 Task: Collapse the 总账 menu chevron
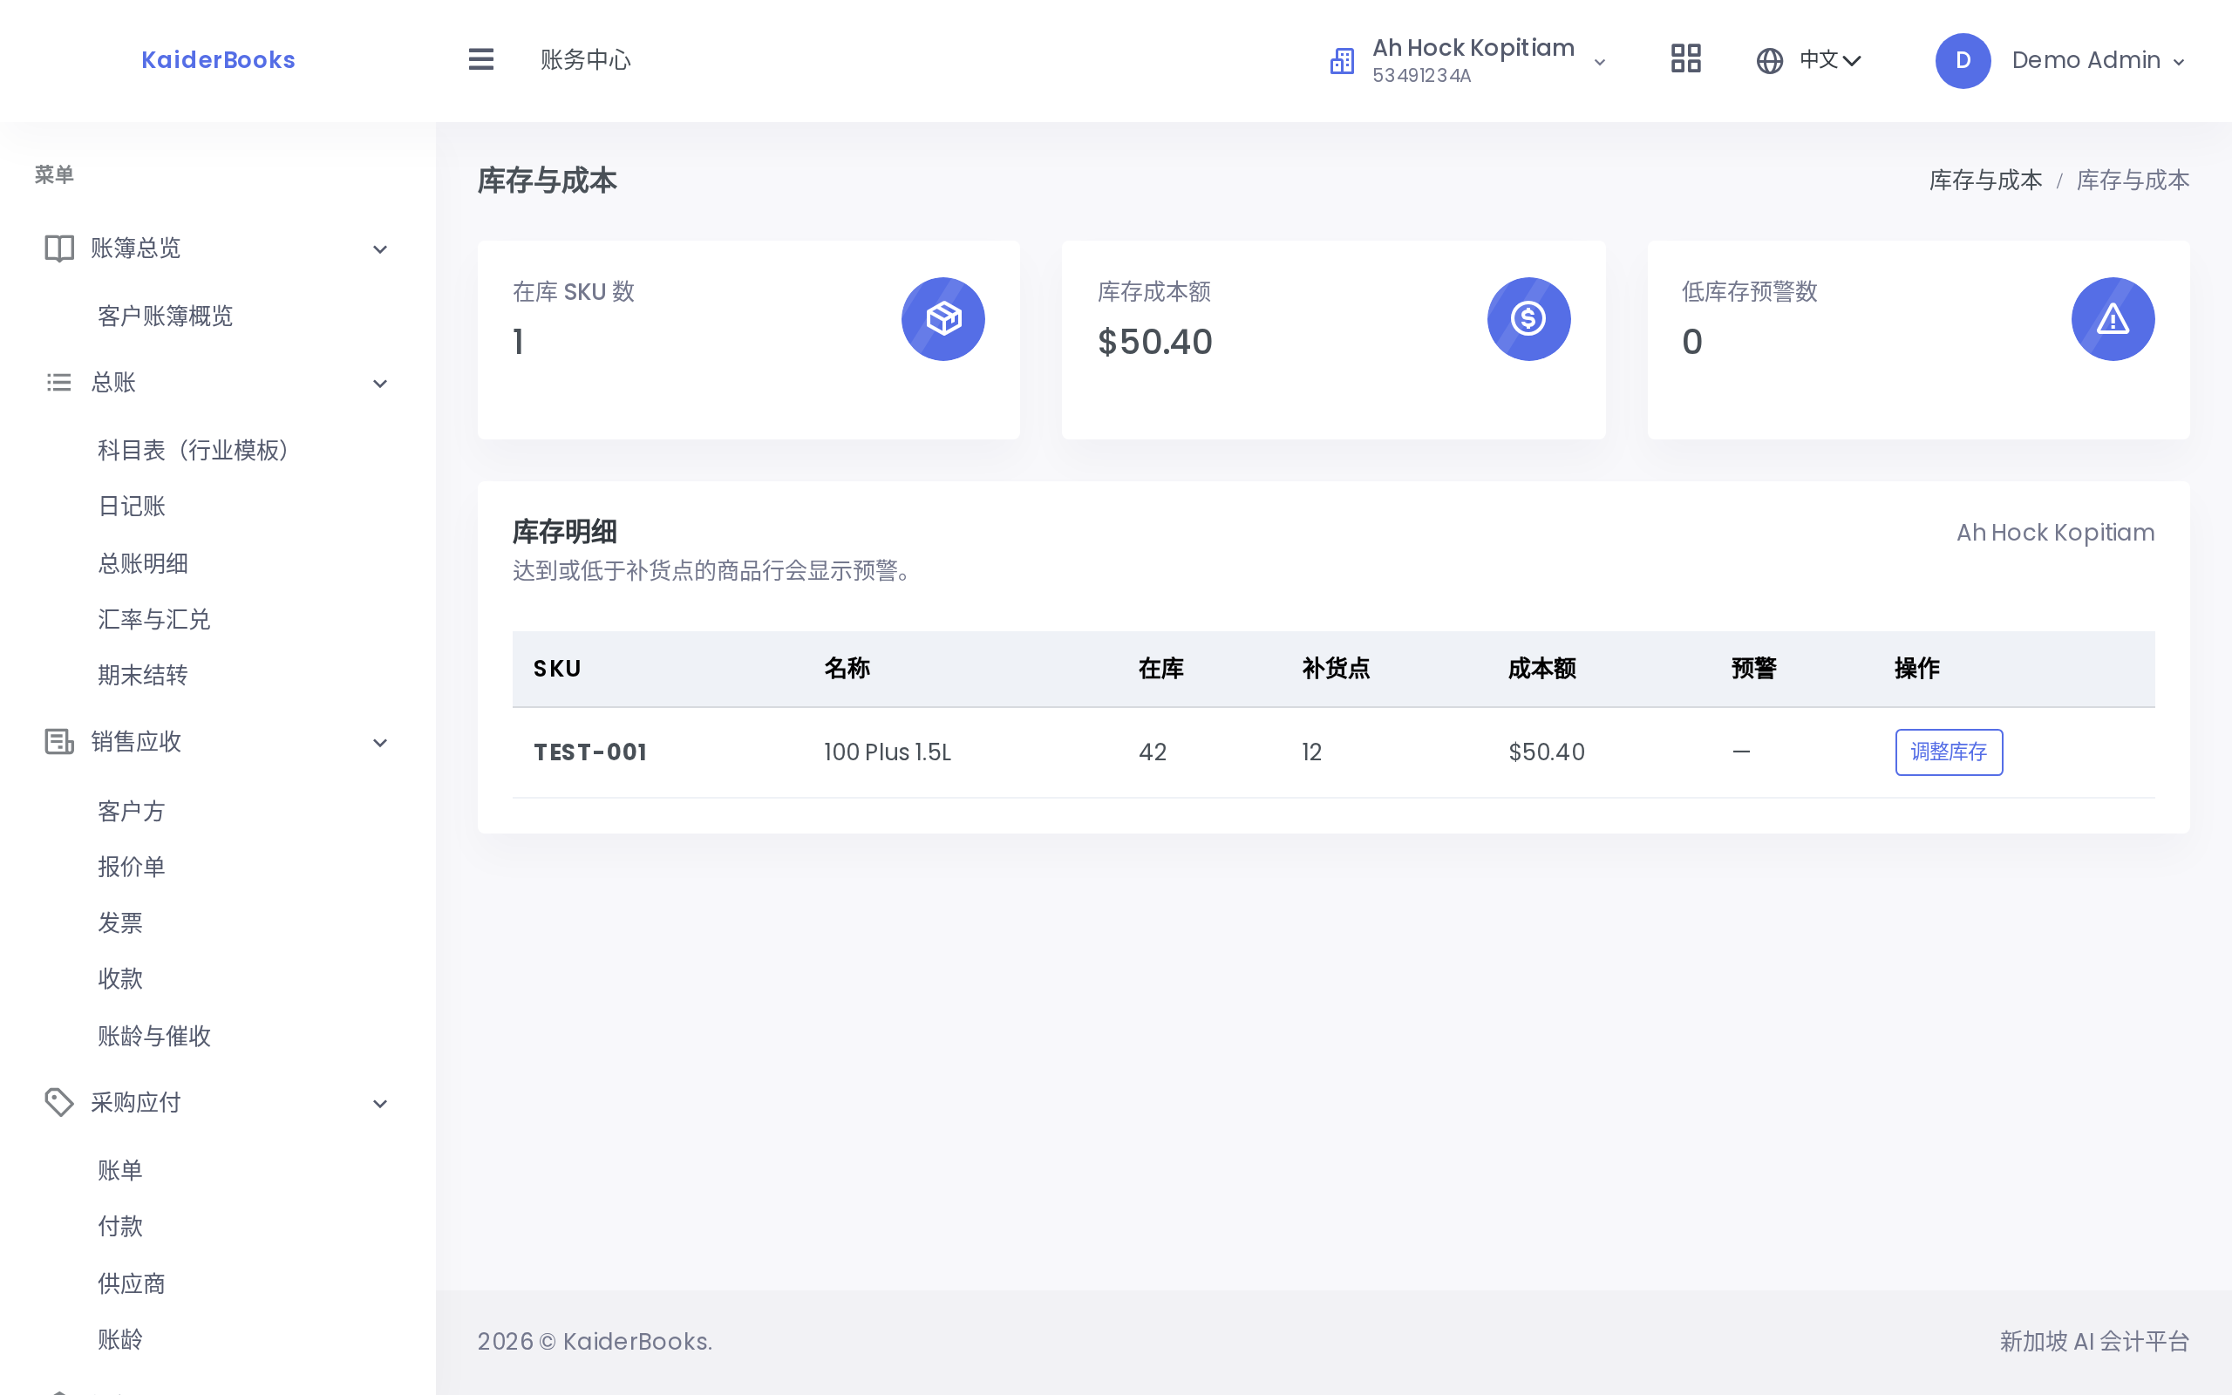click(x=380, y=384)
